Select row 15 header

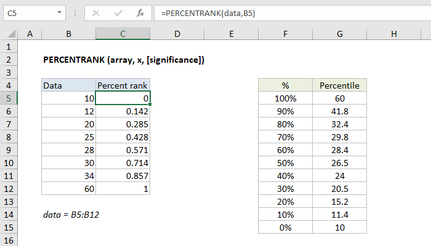[9, 228]
